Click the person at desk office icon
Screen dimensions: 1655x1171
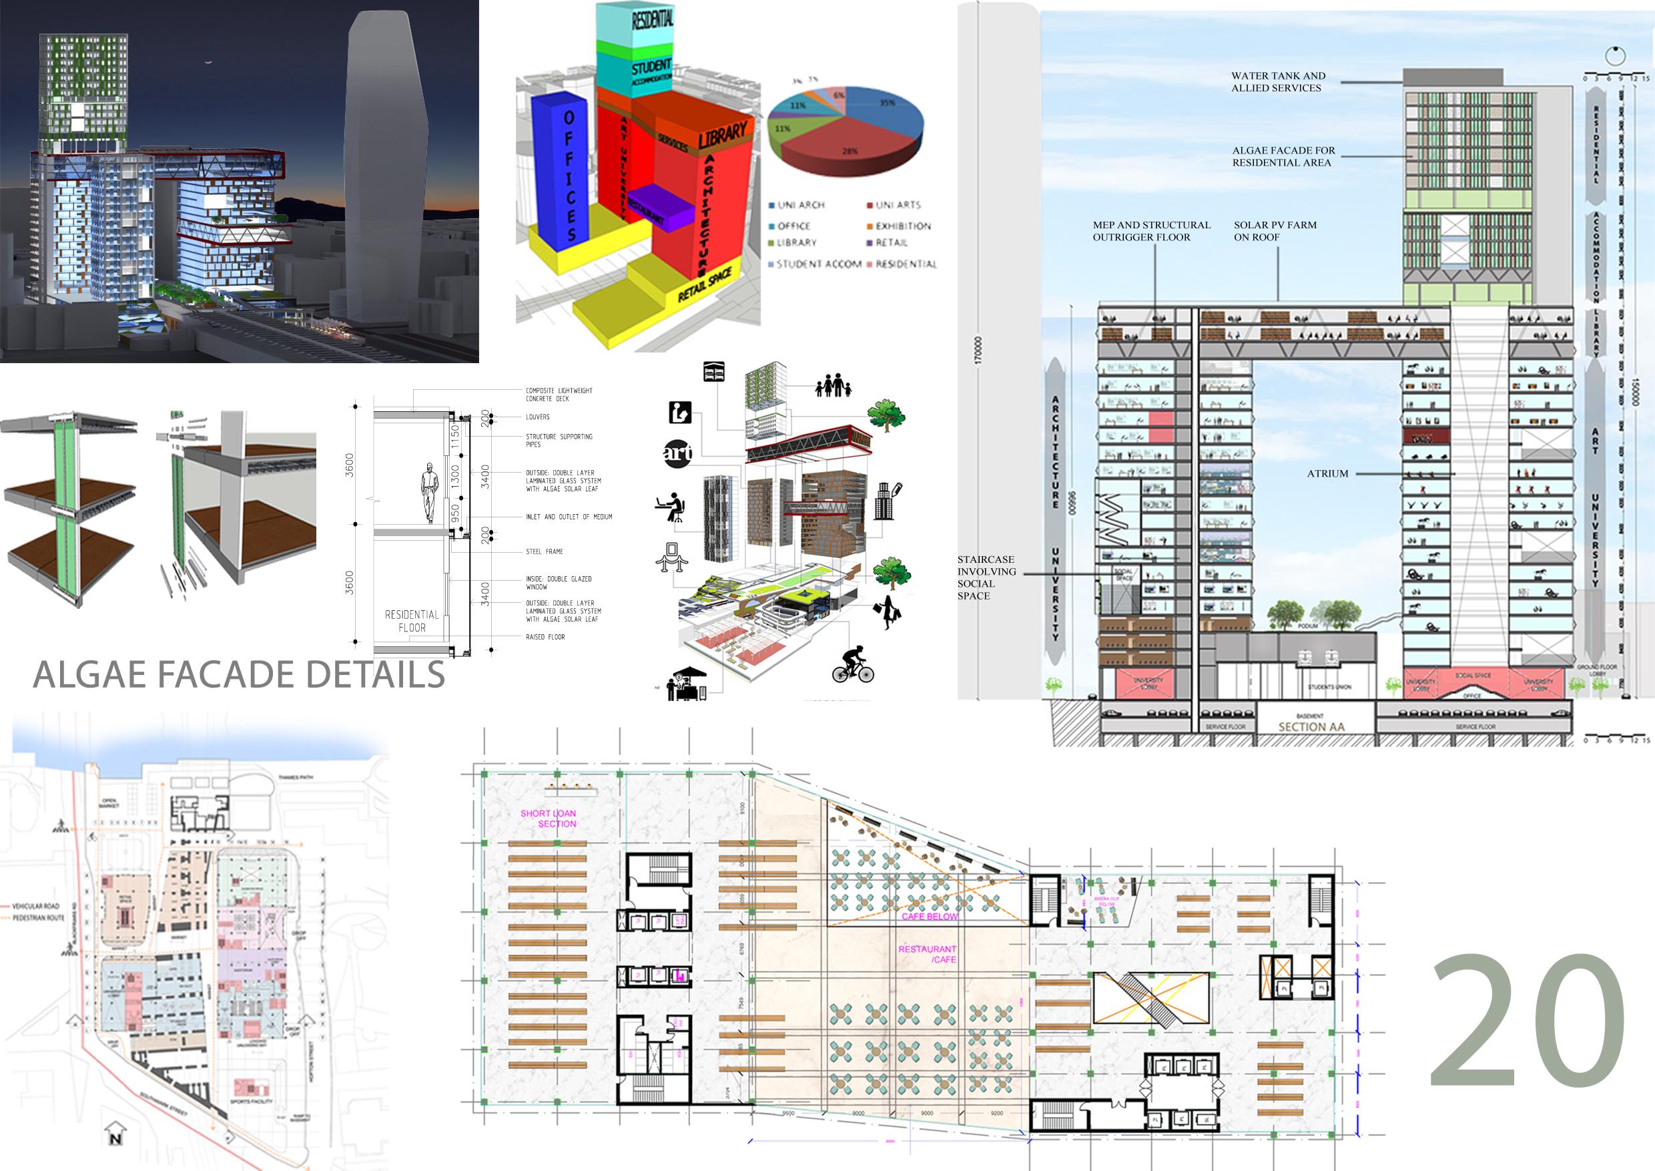(671, 507)
